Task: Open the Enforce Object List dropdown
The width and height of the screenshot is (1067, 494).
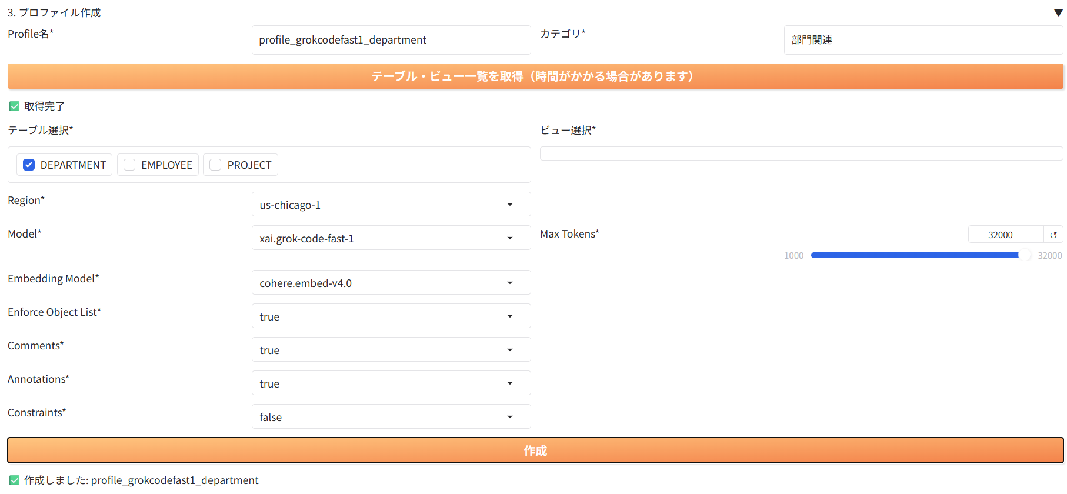Action: [391, 316]
